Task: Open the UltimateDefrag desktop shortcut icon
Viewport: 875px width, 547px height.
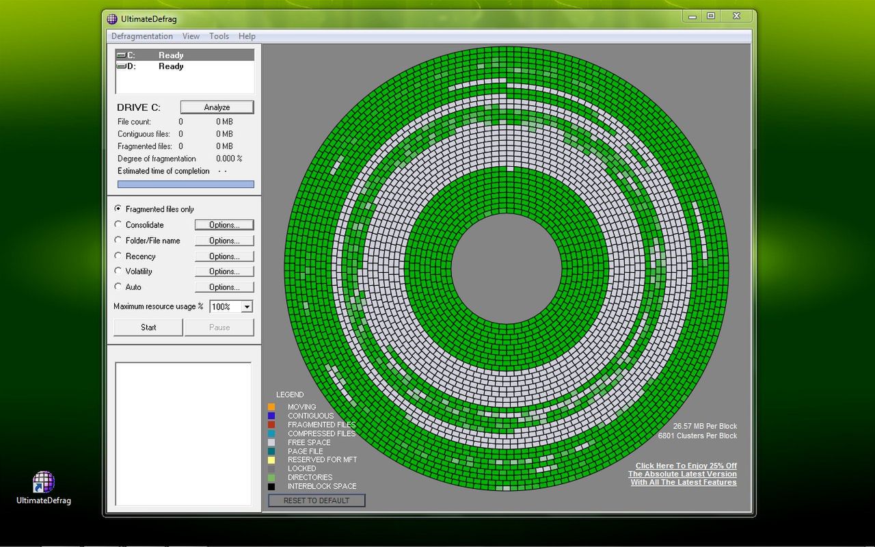Action: point(44,487)
